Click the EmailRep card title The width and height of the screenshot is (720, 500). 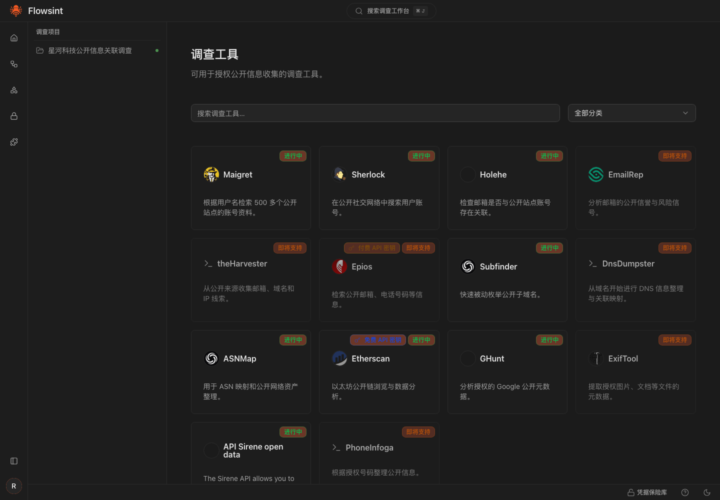coord(625,174)
